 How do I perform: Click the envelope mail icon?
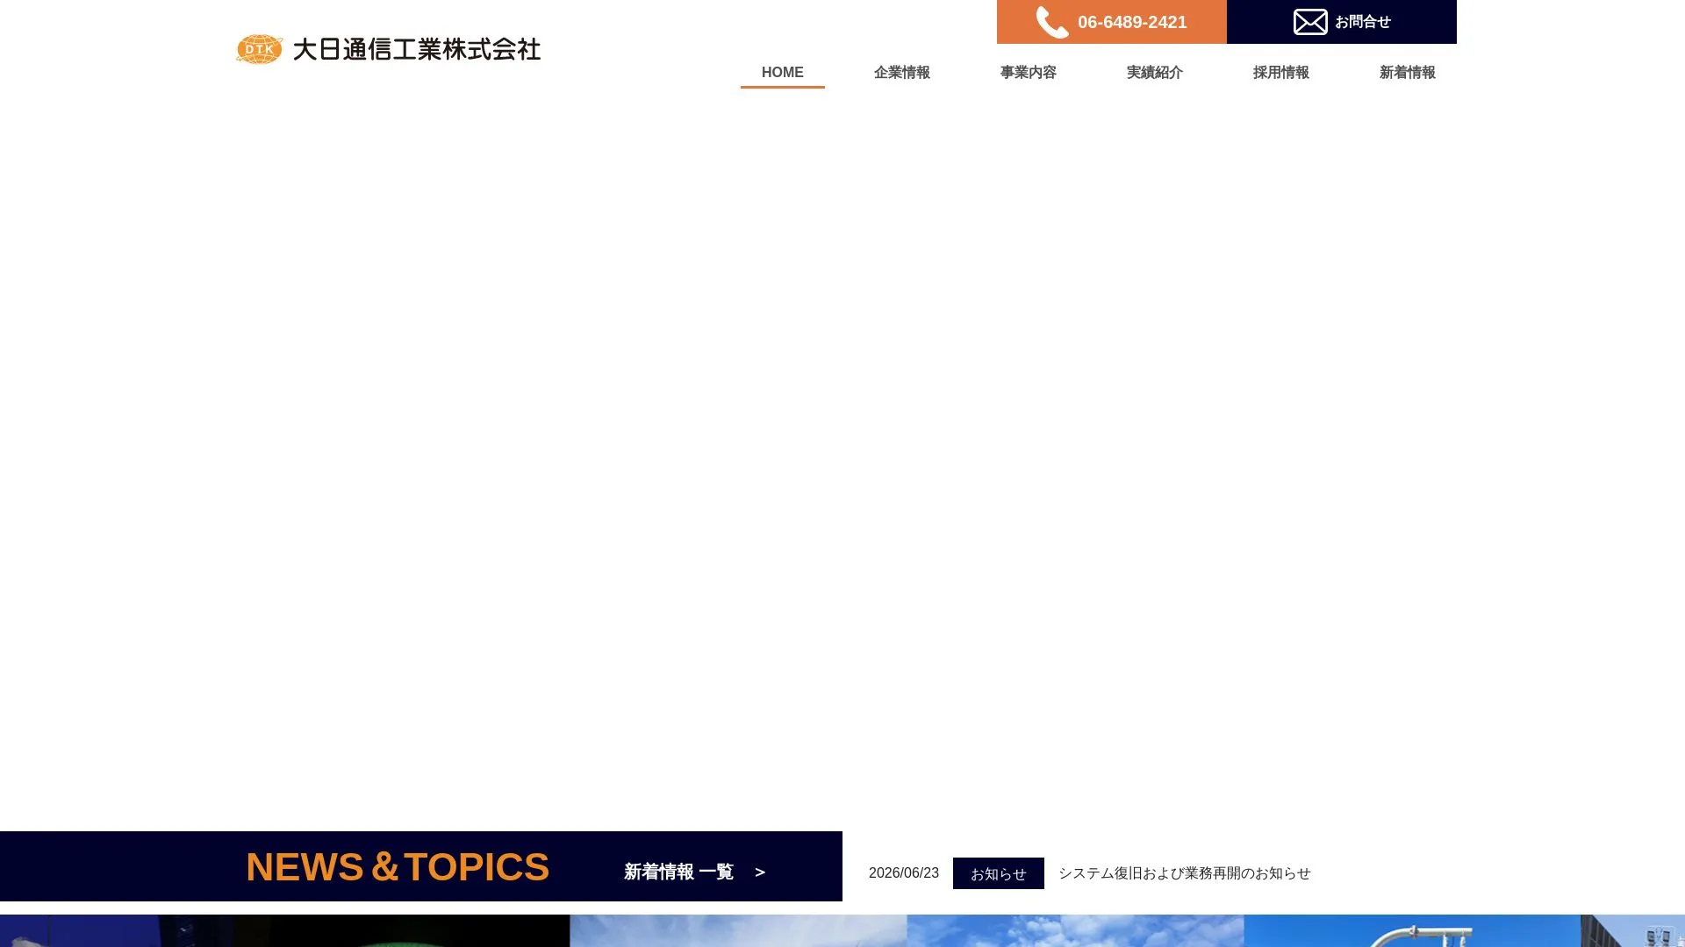point(1310,22)
